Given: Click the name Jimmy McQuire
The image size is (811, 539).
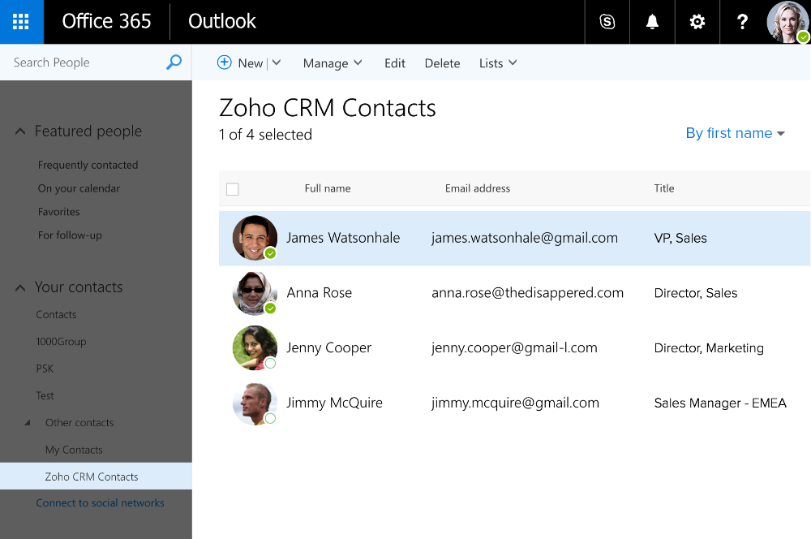Looking at the screenshot, I should [x=334, y=403].
